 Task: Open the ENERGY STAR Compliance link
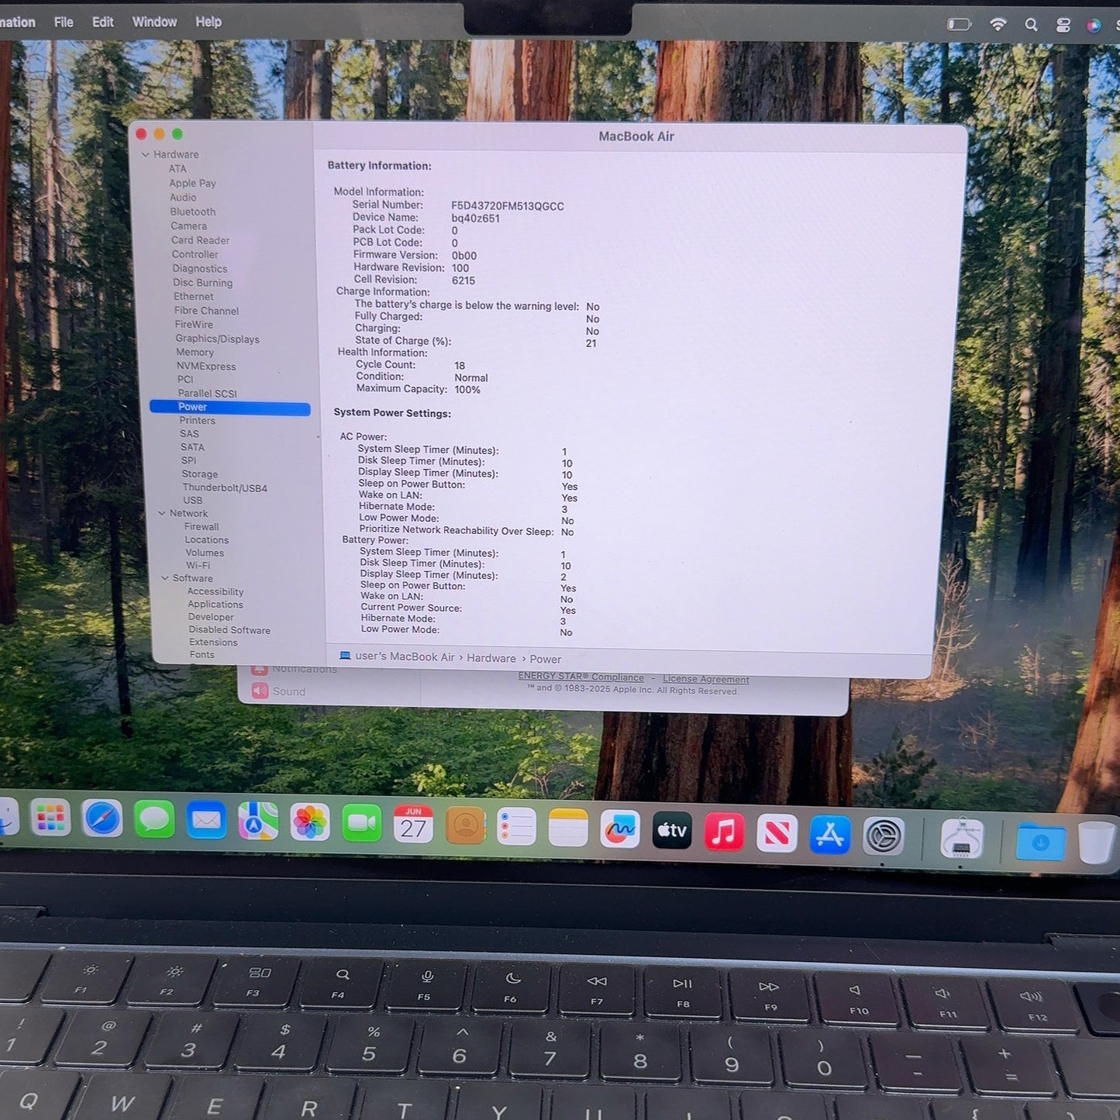pos(581,677)
